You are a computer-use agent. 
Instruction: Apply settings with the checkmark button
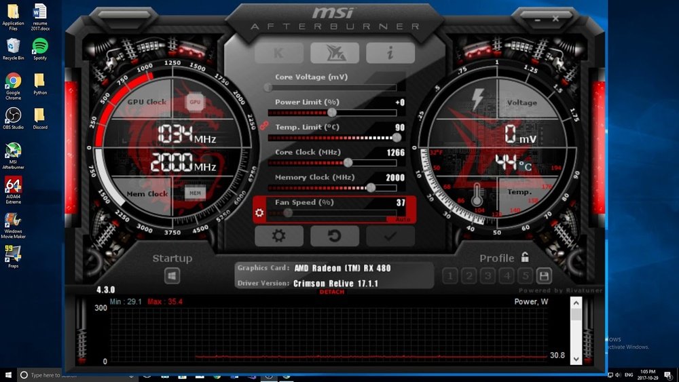pyautogui.click(x=390, y=235)
